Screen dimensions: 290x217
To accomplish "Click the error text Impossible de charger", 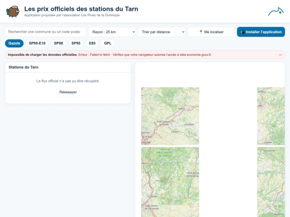I will coord(42,55).
